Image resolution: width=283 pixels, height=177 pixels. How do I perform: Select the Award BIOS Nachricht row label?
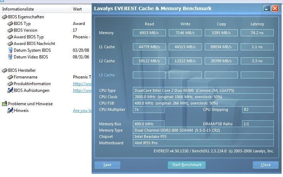click(x=34, y=44)
